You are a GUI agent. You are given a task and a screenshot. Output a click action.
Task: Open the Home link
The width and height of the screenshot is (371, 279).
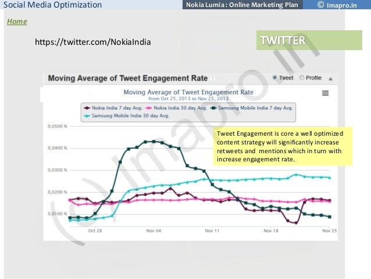click(17, 22)
